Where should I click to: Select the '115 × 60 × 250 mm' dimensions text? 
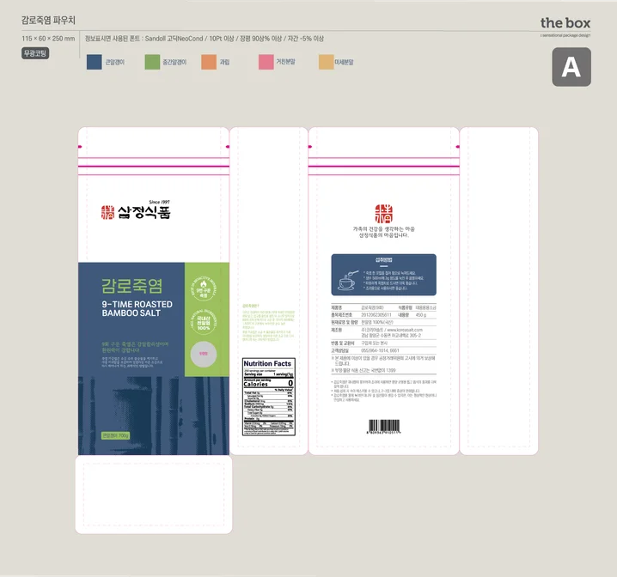[48, 39]
